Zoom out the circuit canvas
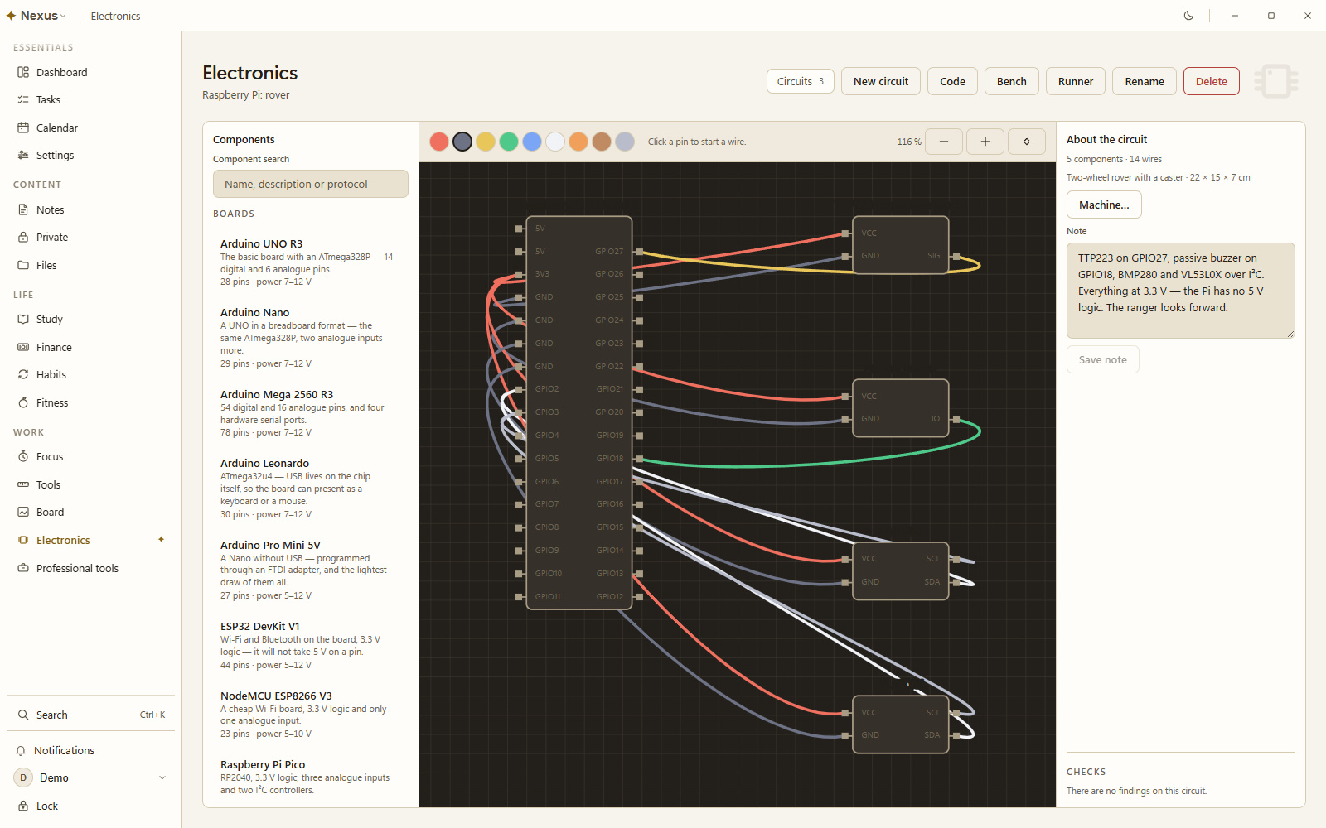This screenshot has height=828, width=1326. click(x=944, y=142)
